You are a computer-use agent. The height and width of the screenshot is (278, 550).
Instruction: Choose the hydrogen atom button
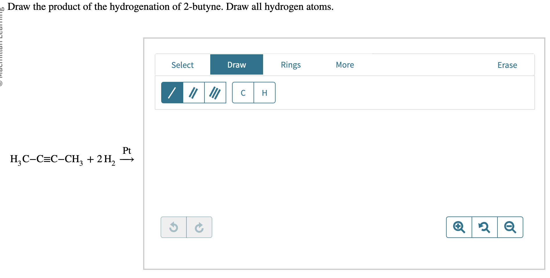[265, 93]
